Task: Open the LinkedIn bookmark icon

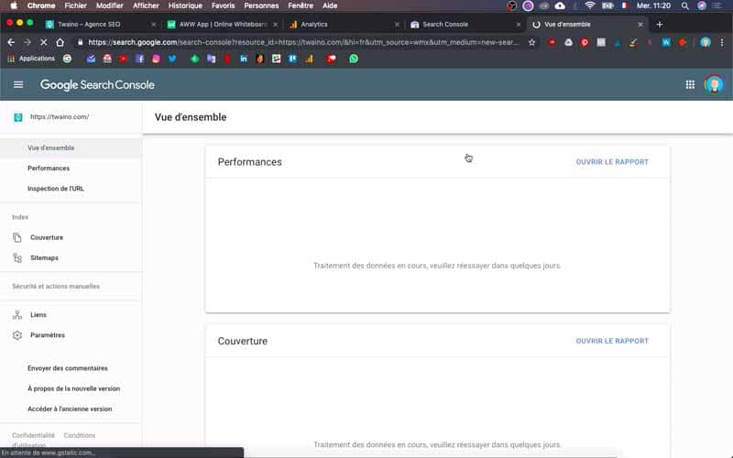Action: [x=244, y=59]
